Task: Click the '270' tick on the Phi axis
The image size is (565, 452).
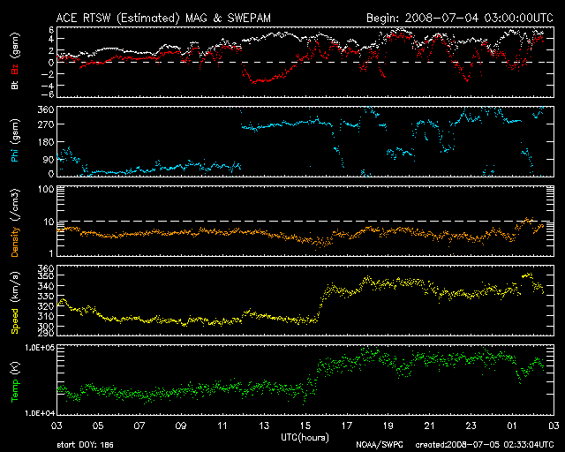Action: tap(46, 124)
